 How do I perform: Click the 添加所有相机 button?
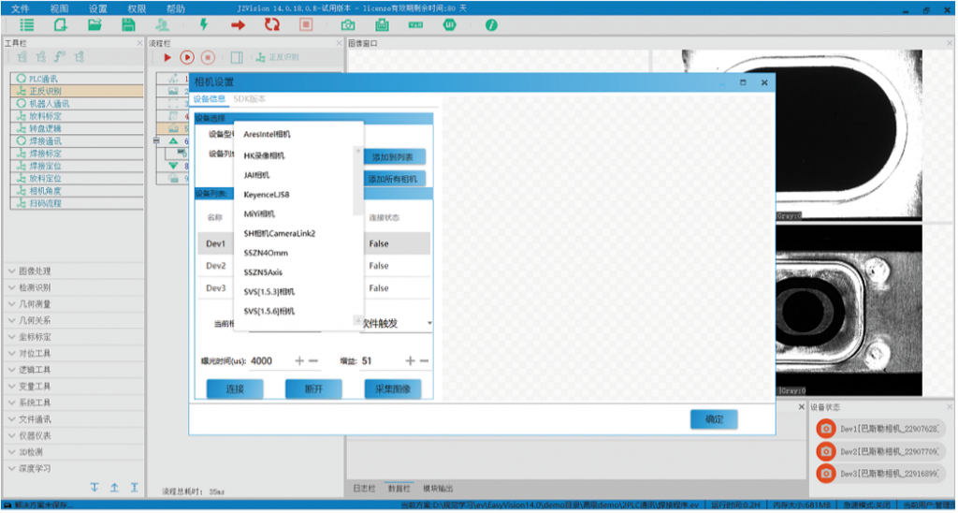click(395, 179)
